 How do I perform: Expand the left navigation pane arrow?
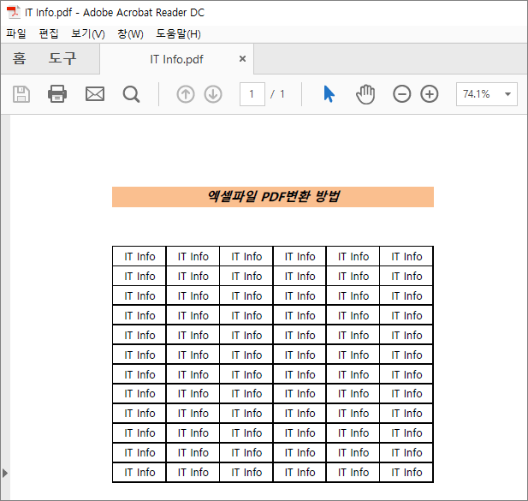point(5,473)
